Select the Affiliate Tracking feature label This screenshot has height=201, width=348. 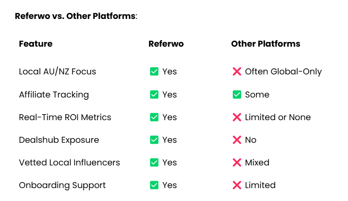[54, 95]
